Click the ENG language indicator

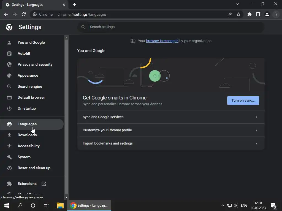point(244,206)
